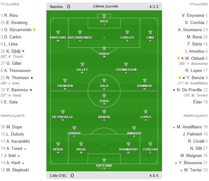The width and height of the screenshot is (209, 181).
Task: Click green arrow beside M. Terrier
Action: [181, 170]
